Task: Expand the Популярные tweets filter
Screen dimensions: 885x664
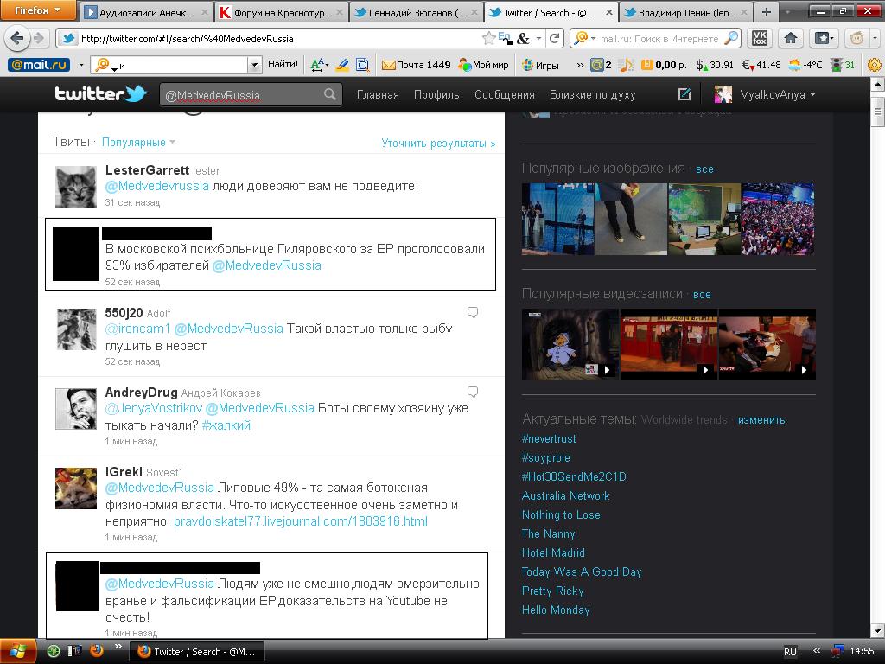Action: click(x=138, y=143)
